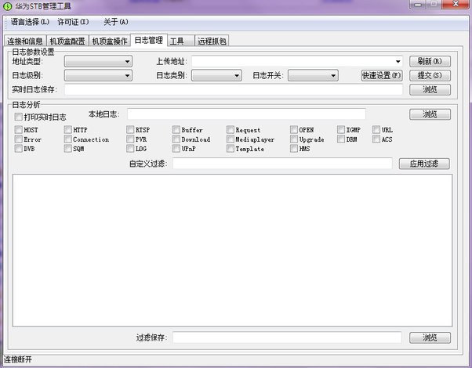Check the Error filter checkbox
This screenshot has width=472, height=368.
[x=19, y=139]
